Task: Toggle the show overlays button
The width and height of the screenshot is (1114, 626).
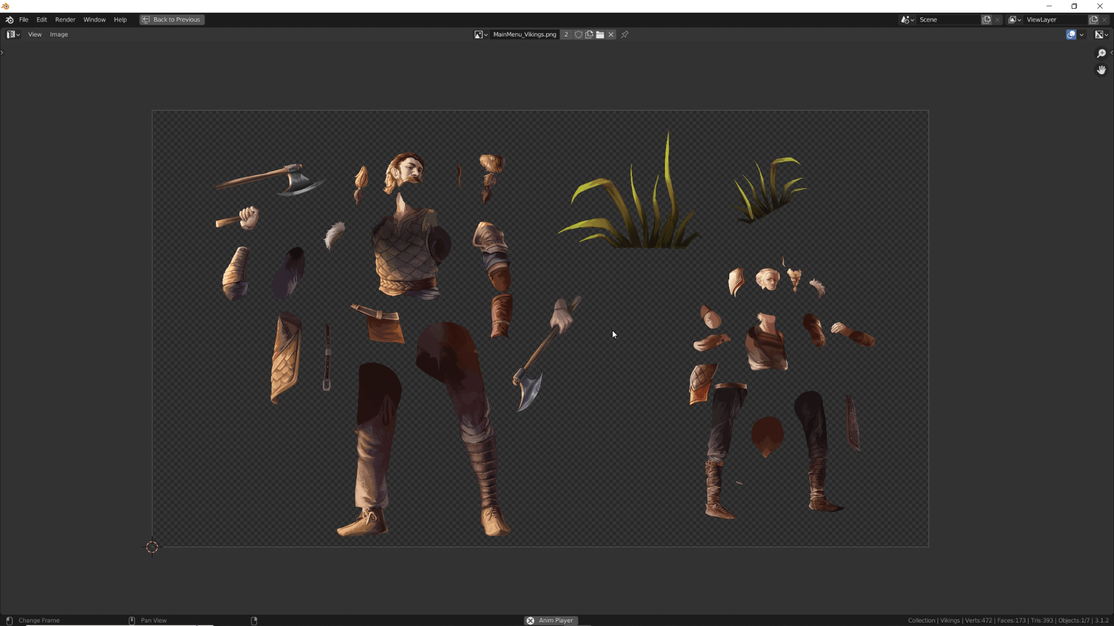Action: [x=1071, y=35]
